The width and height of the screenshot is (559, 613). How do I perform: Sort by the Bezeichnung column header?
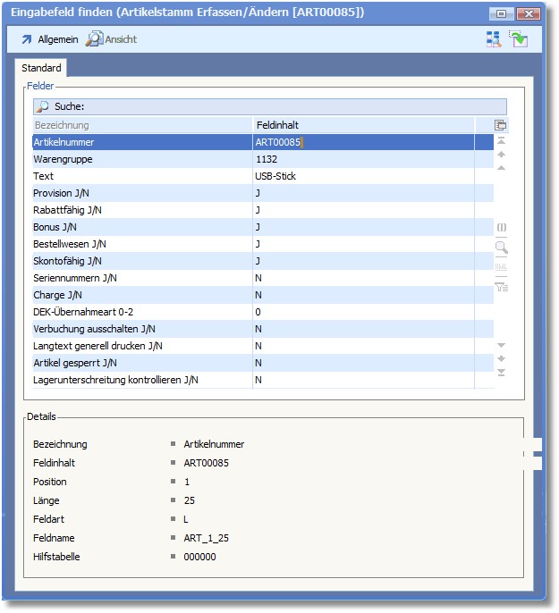point(143,125)
